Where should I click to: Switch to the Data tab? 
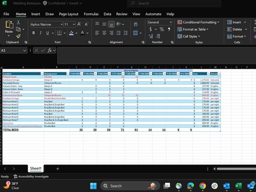107,14
